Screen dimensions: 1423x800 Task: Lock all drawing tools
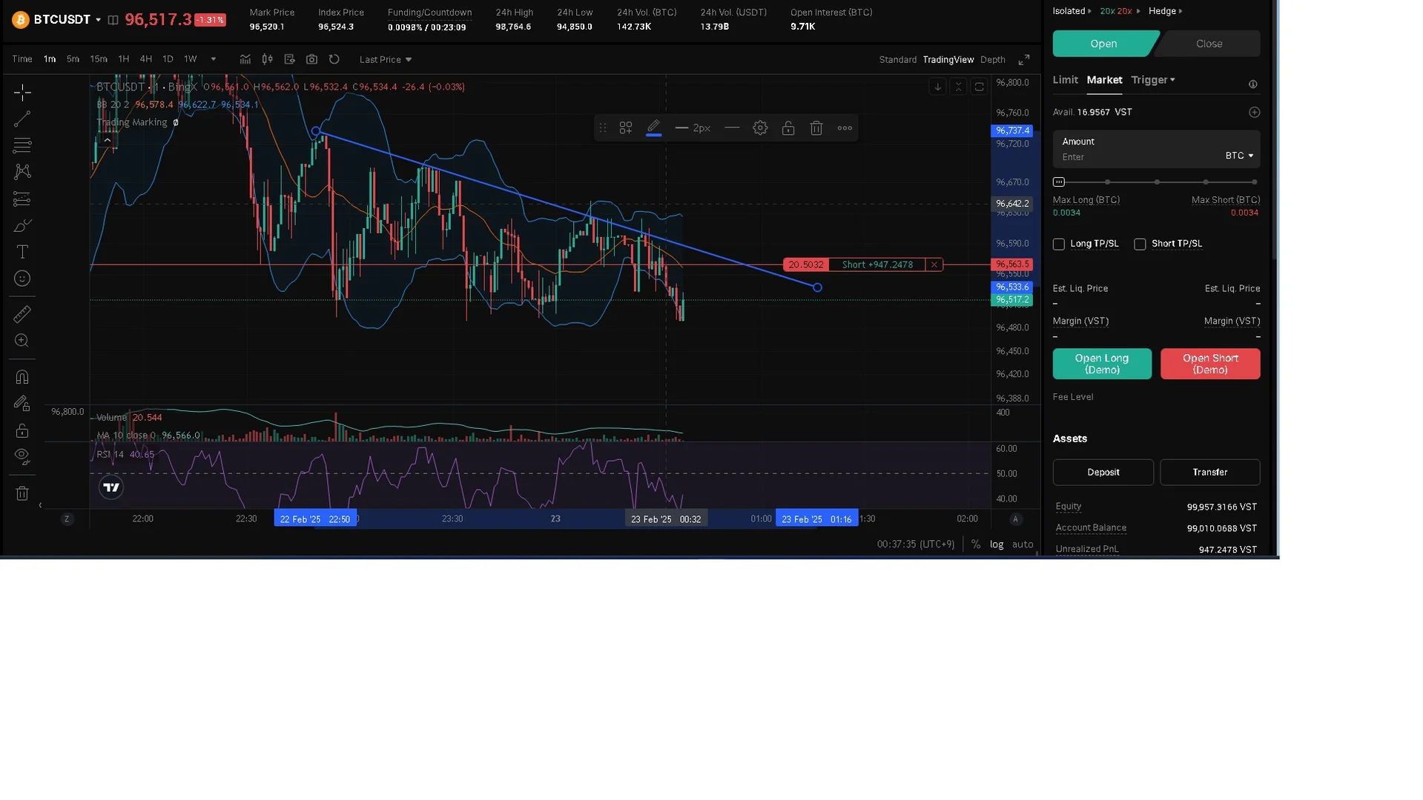[x=22, y=430]
